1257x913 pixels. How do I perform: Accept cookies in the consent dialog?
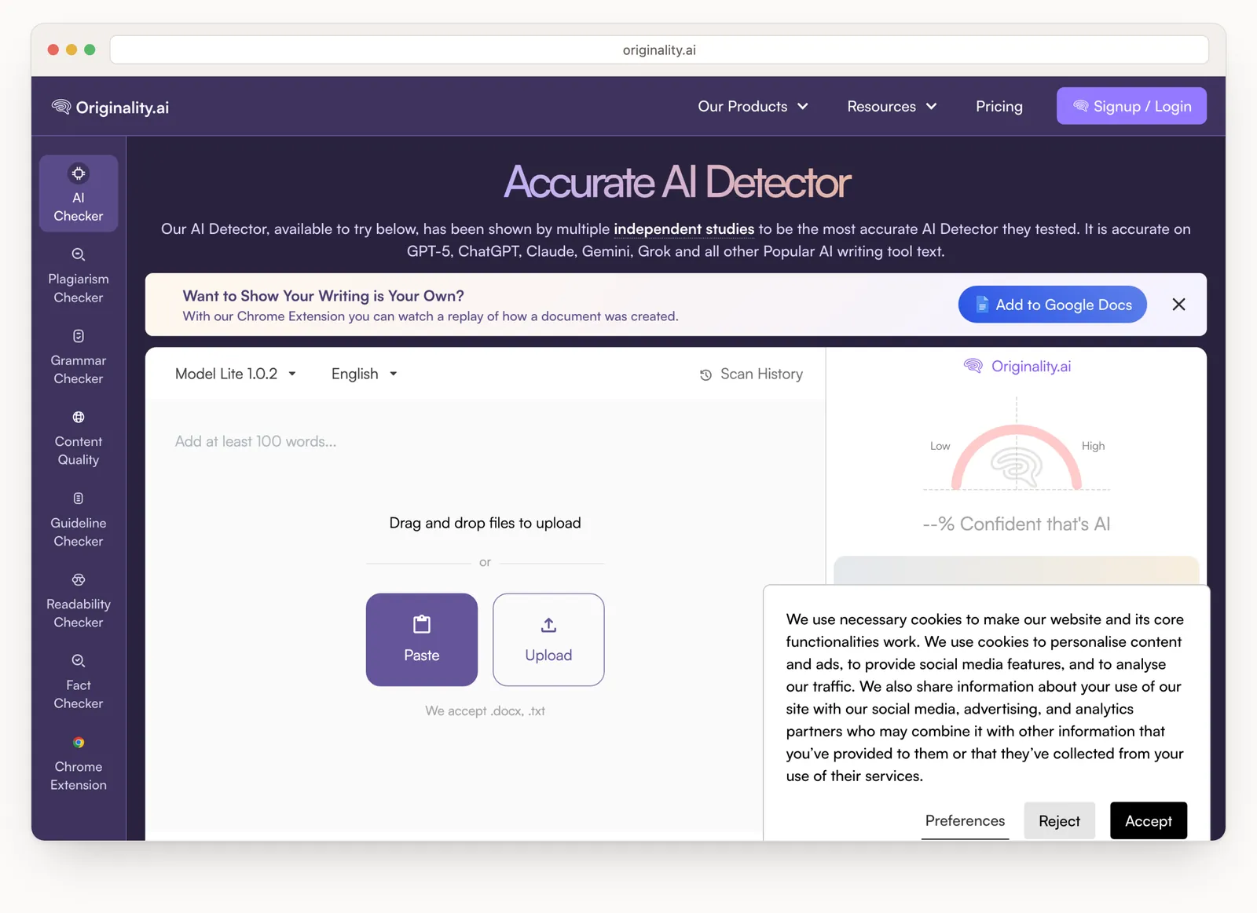point(1148,820)
